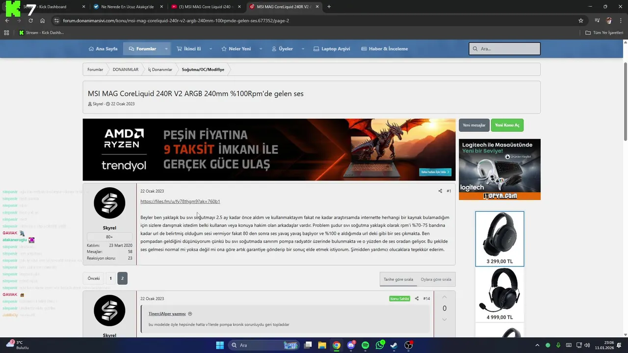The height and width of the screenshot is (353, 628).
Task: Open the weather widget on the taskbar
Action: pos(17,345)
